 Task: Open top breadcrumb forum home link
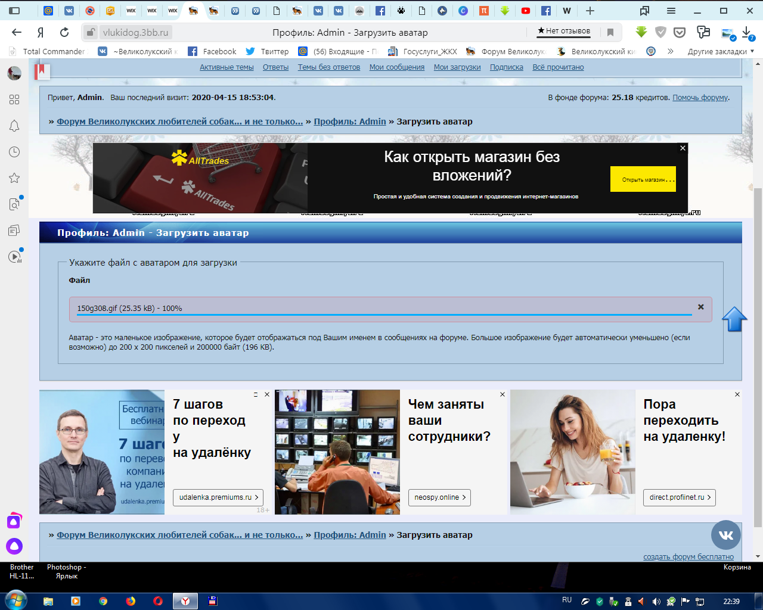click(179, 122)
